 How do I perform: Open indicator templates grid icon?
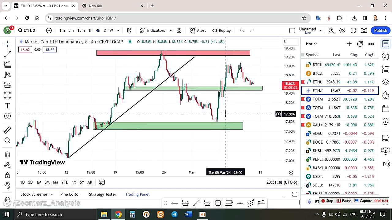tap(179, 30)
